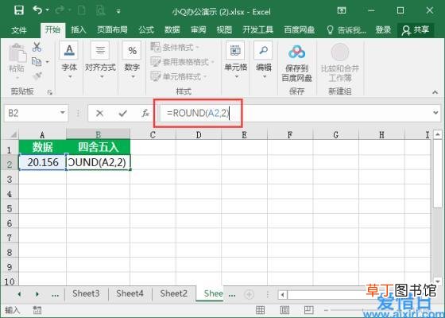Image resolution: width=445 pixels, height=318 pixels.
Task: Switch to Normal view icon
Action: tap(260, 310)
